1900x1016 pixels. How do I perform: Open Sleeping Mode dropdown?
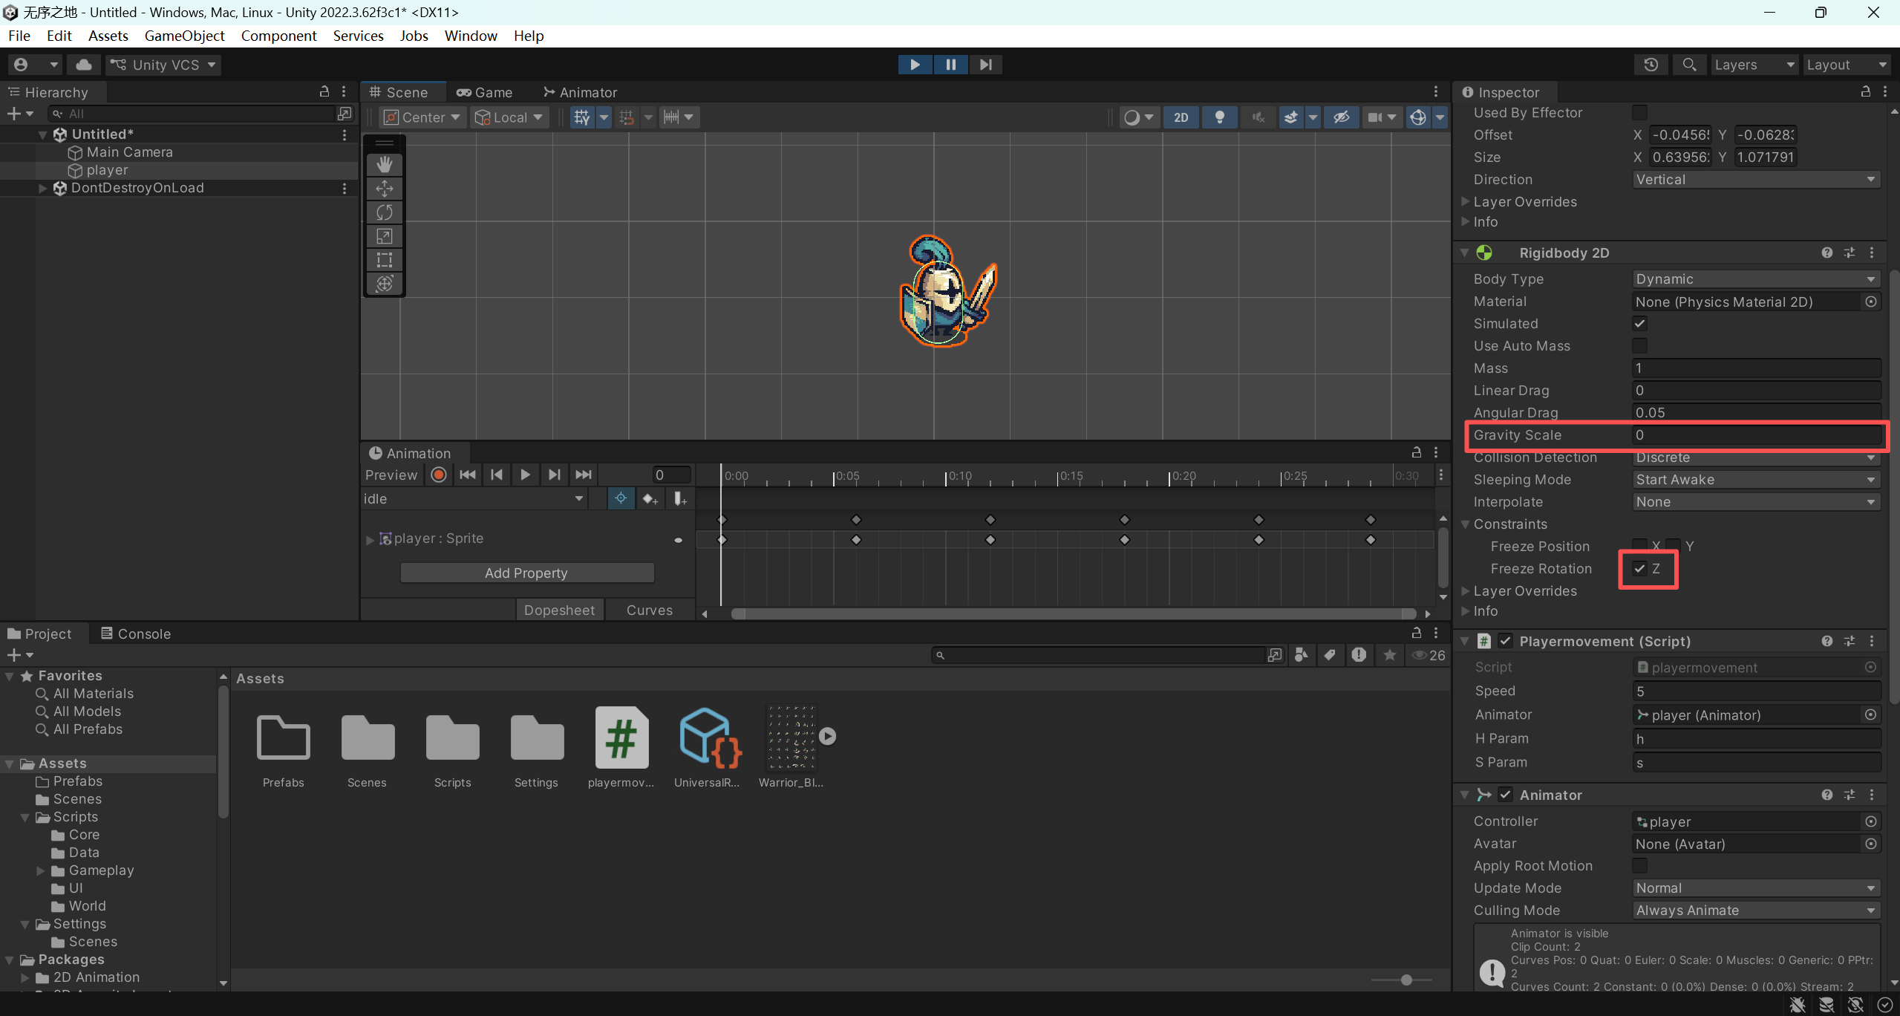[1756, 480]
